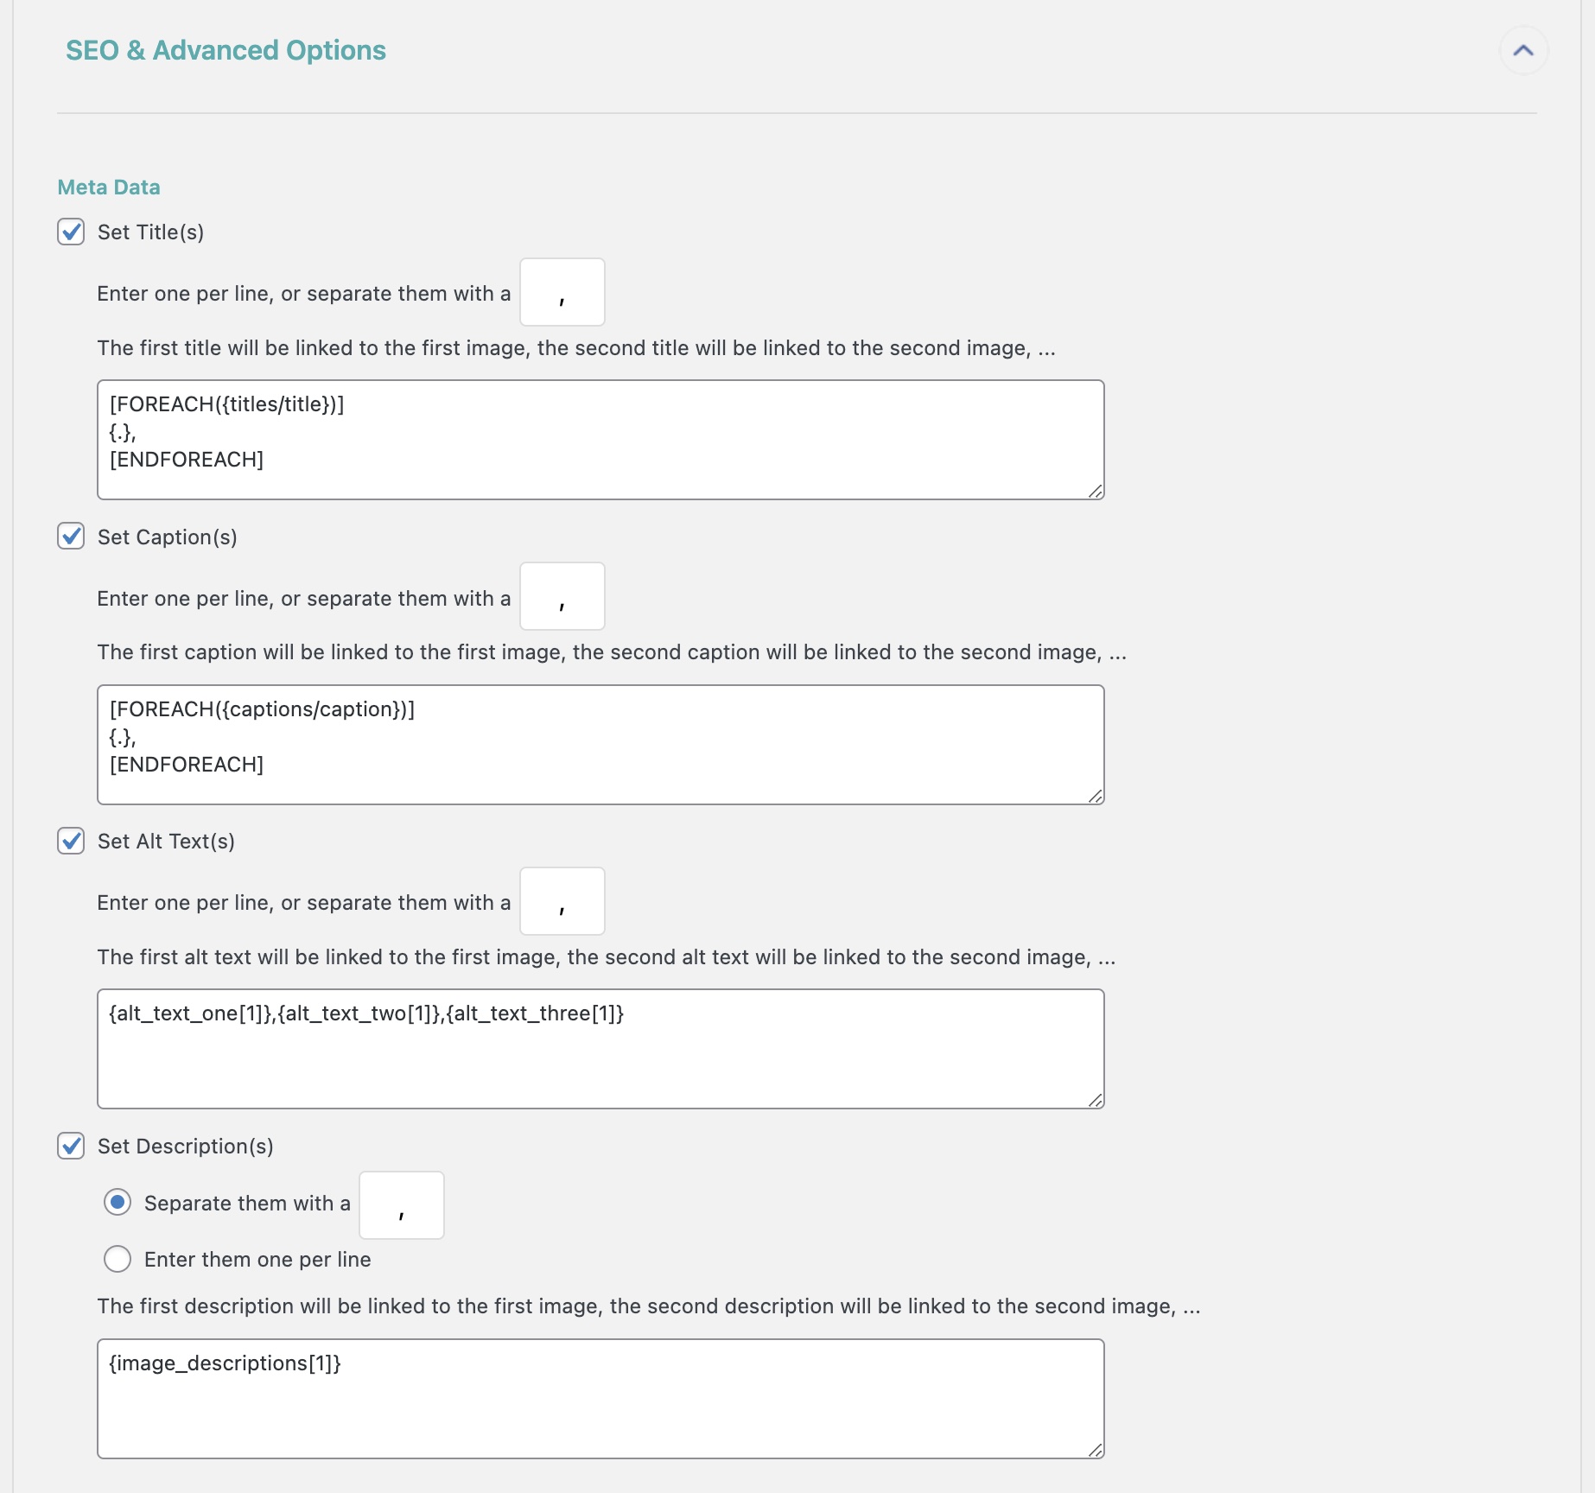Focus the alt text textarea

point(600,1048)
